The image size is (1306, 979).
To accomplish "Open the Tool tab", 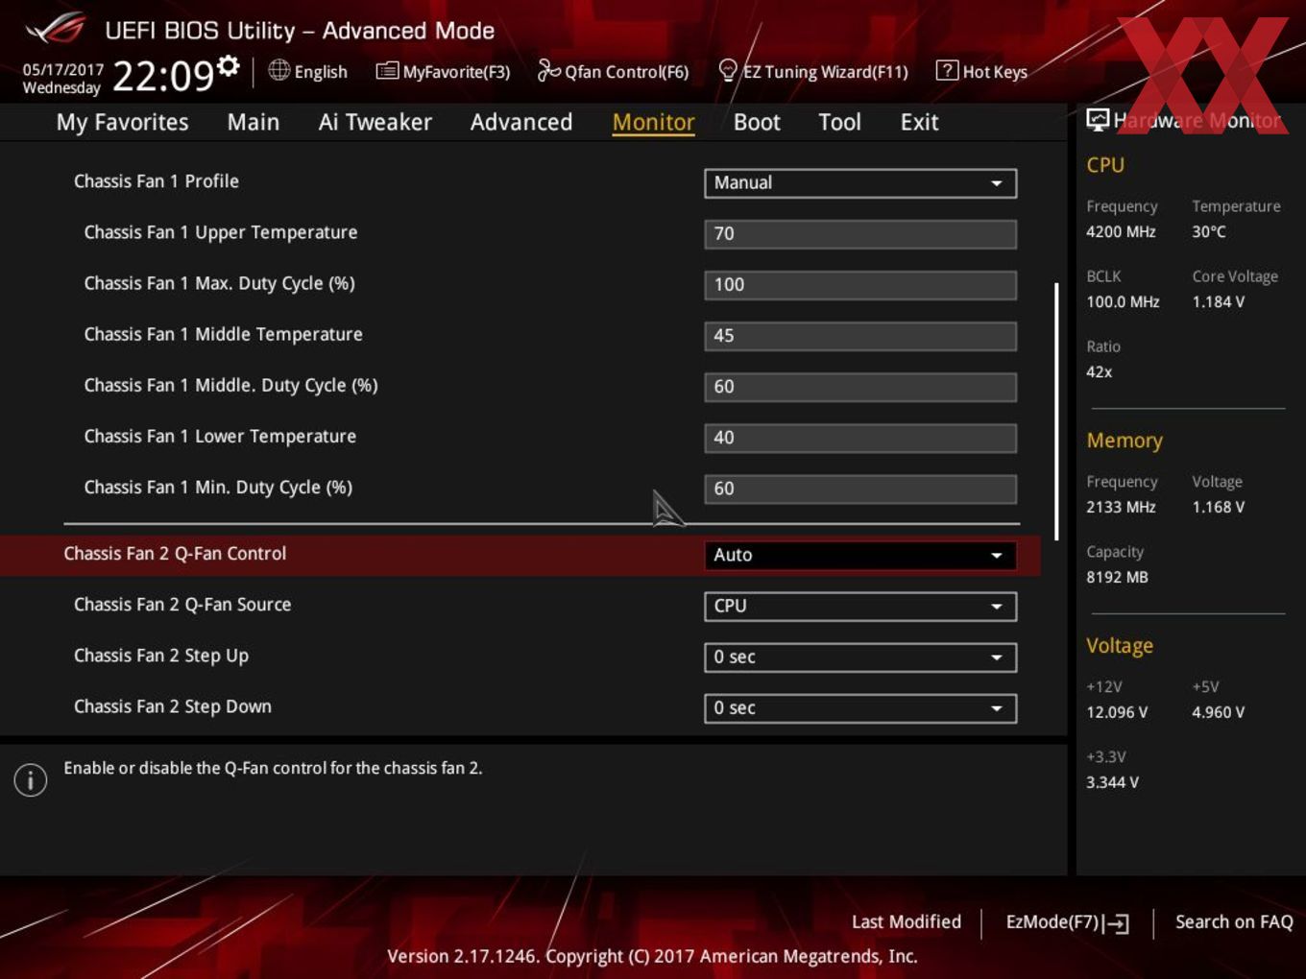I will [x=839, y=122].
